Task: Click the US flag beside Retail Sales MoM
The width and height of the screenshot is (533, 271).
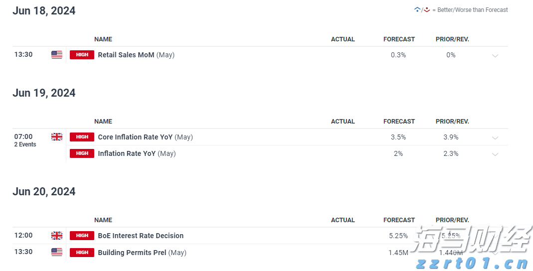Action: coord(57,55)
